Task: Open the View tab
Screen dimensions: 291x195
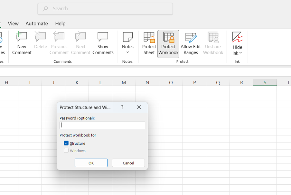Action: (x=13, y=23)
